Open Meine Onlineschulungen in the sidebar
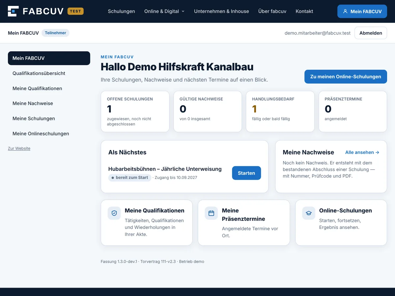Viewport: 395px width, 296px height. tap(49, 134)
